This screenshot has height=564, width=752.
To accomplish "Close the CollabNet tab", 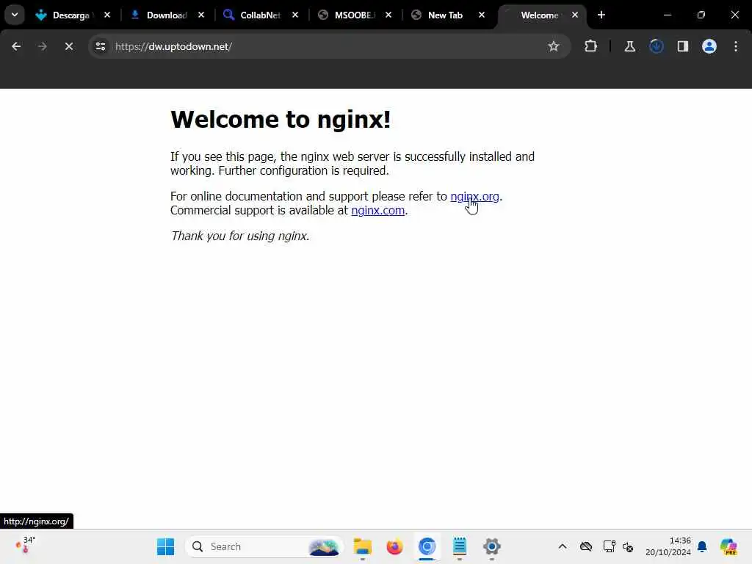I will [x=295, y=15].
